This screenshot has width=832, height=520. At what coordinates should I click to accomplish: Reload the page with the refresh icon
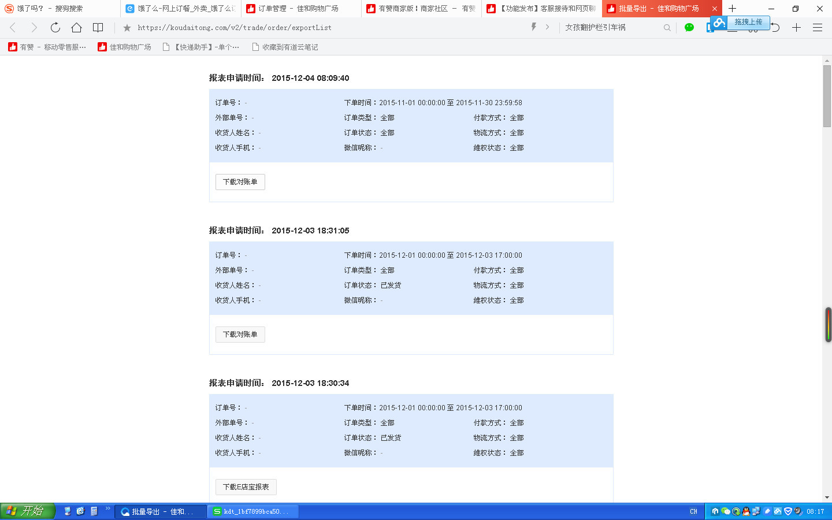[x=55, y=27]
